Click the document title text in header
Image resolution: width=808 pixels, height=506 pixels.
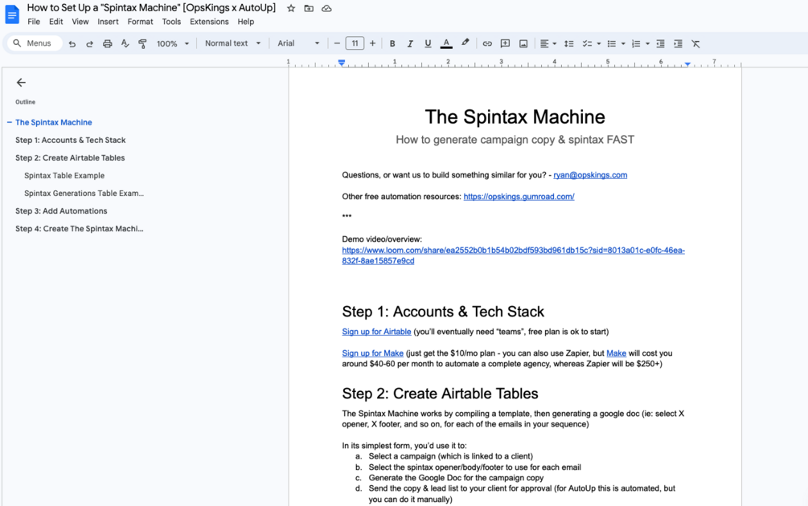point(151,8)
